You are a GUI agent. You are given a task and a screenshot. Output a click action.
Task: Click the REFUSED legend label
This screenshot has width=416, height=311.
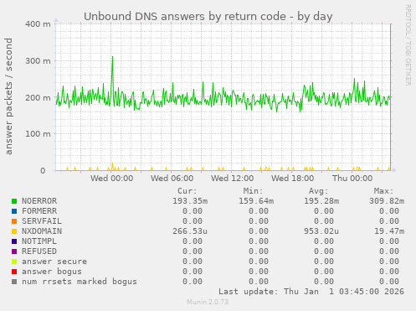pos(39,251)
